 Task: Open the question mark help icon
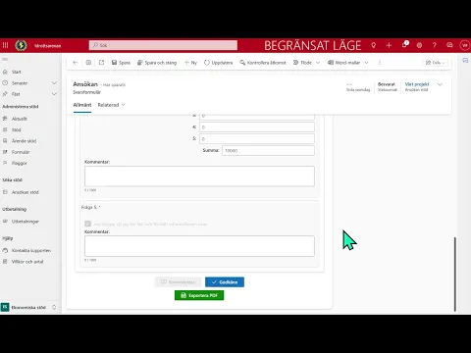point(435,45)
